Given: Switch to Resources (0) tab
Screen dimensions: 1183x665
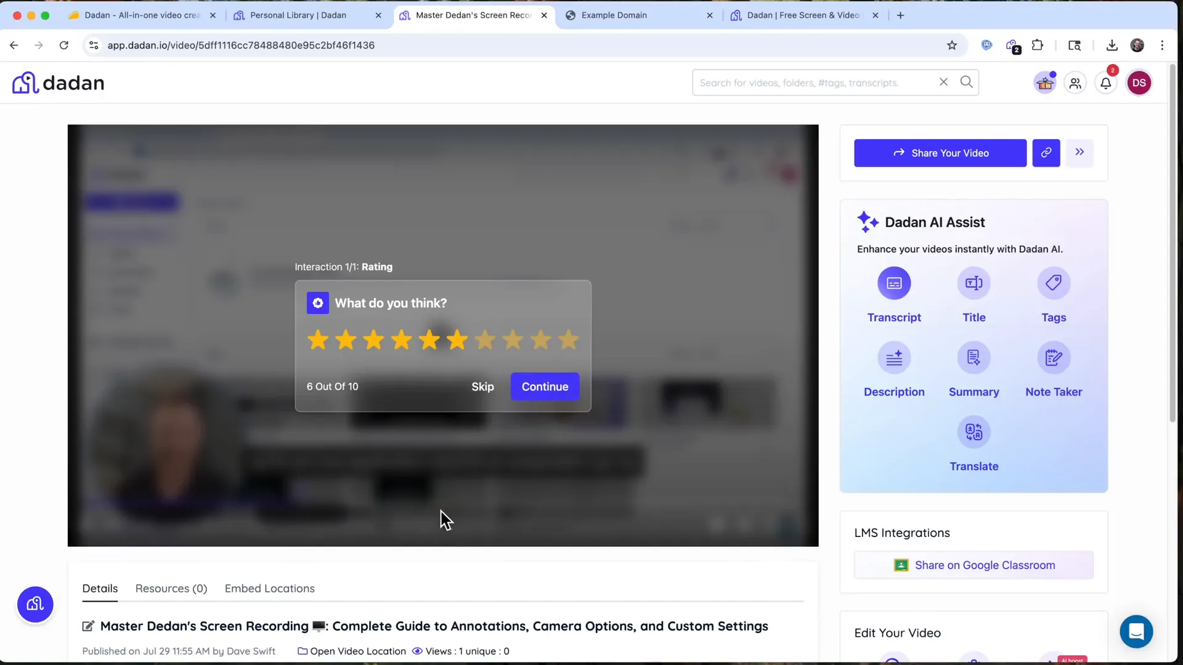Looking at the screenshot, I should pyautogui.click(x=171, y=589).
